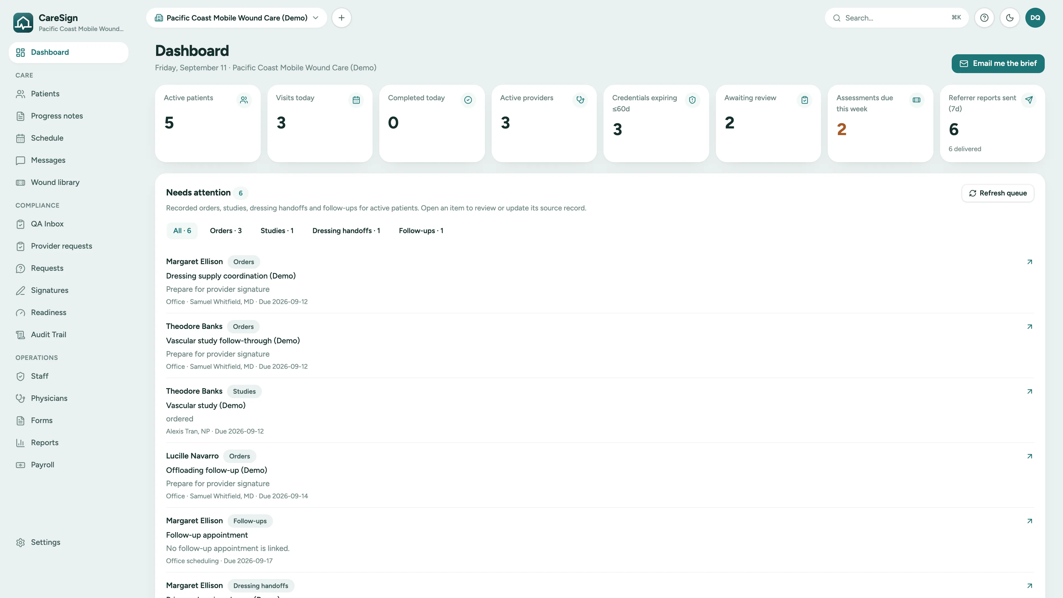Screen dimensions: 1063x598
Task: Click the Assessments due count 2
Action: pyautogui.click(x=842, y=130)
